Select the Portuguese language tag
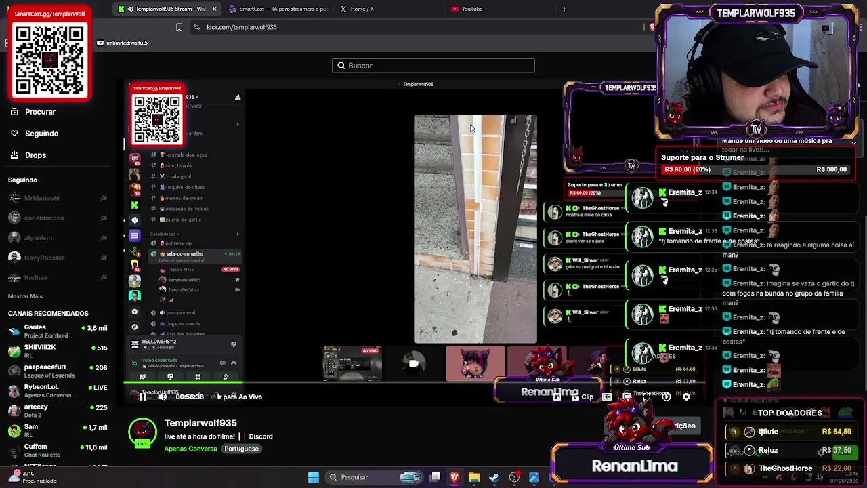This screenshot has width=867, height=488. [241, 449]
